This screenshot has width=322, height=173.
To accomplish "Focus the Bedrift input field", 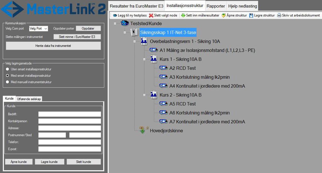I will pos(69,114).
